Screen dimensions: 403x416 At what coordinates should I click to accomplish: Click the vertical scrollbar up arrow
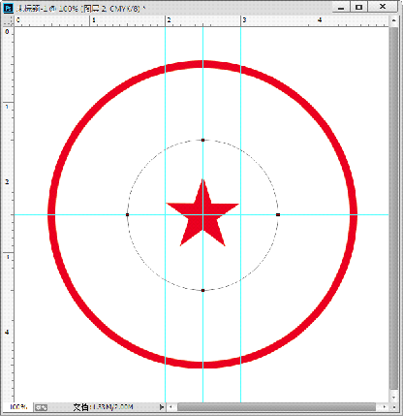(393, 20)
